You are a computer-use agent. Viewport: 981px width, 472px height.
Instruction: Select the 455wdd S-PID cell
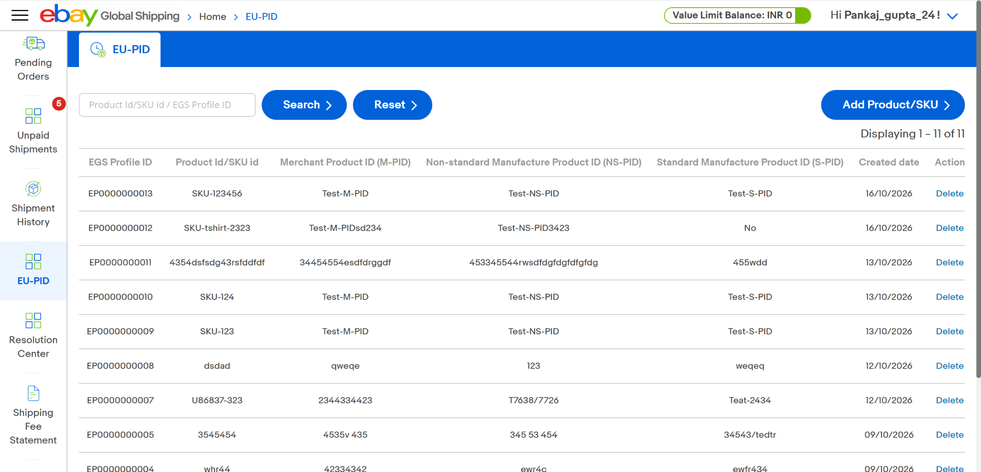[x=750, y=262]
